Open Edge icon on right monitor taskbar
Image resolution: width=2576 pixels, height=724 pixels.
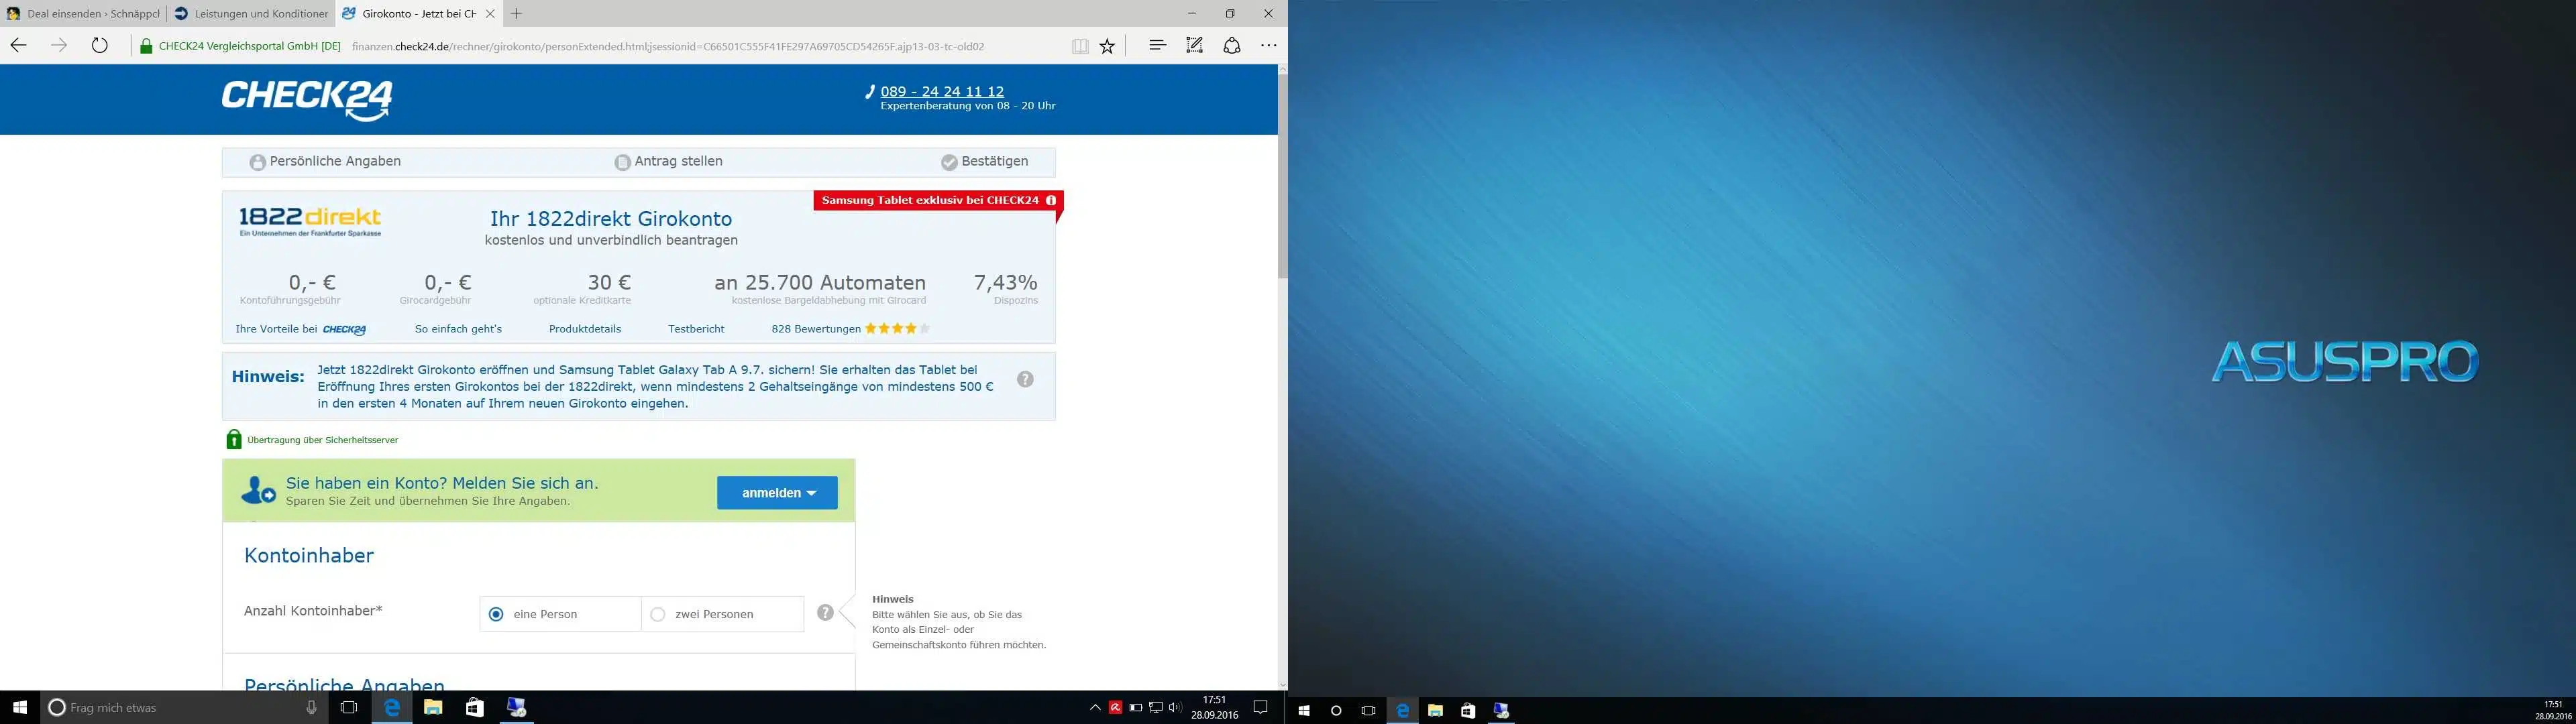[1402, 710]
